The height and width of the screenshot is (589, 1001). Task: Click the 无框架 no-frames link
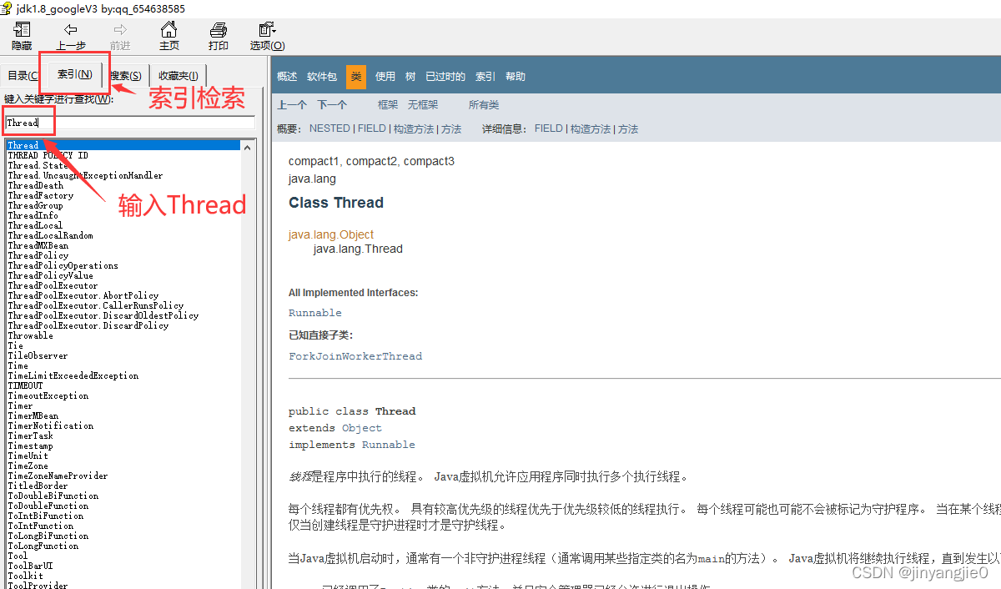[423, 105]
